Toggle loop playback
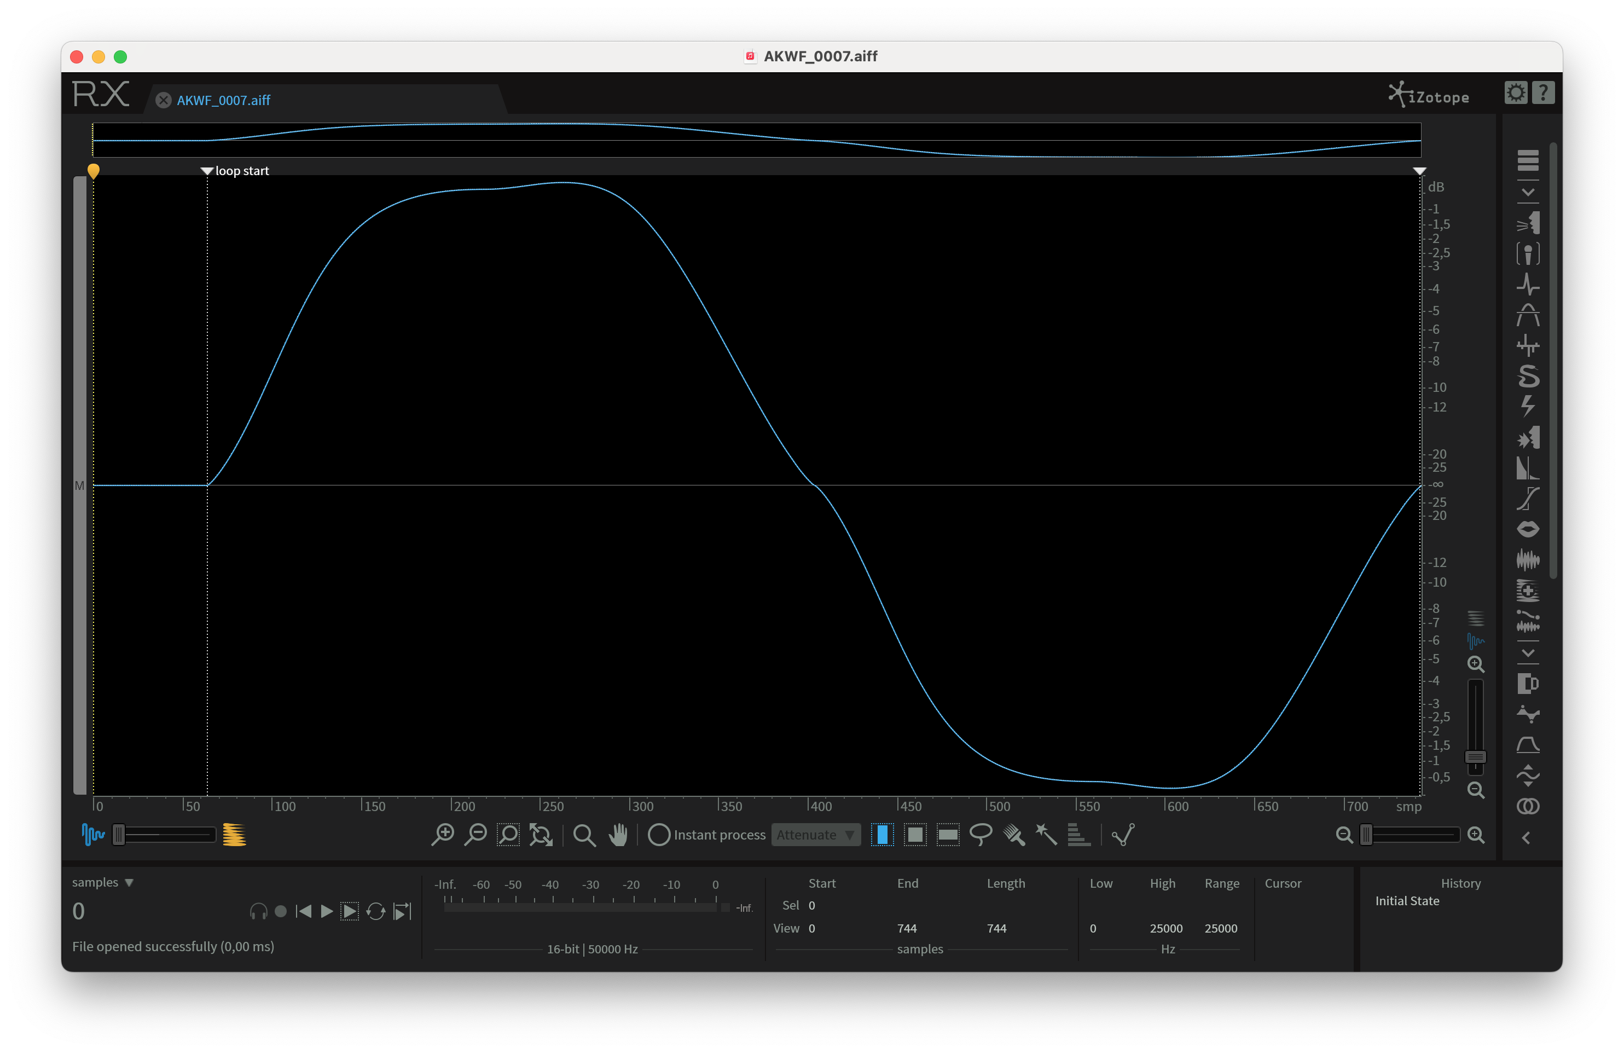Image resolution: width=1624 pixels, height=1053 pixels. point(376,911)
